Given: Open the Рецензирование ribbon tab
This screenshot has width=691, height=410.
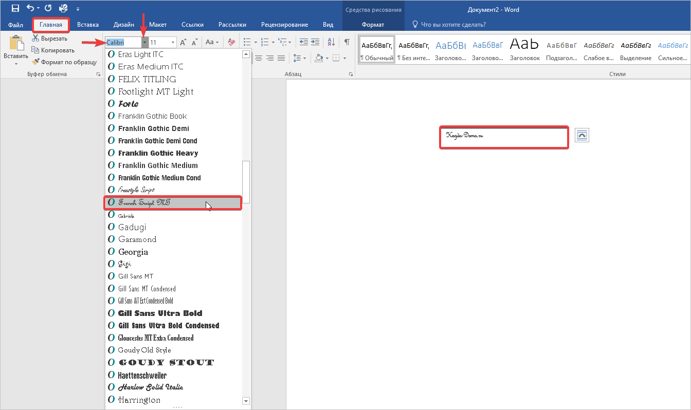Looking at the screenshot, I should click(284, 24).
